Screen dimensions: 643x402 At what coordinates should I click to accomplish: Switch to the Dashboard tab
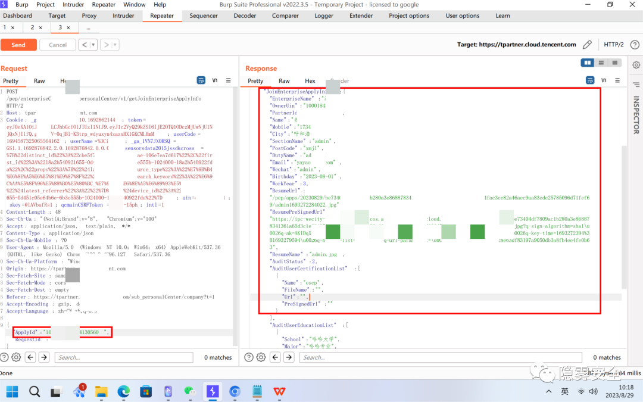pos(17,15)
